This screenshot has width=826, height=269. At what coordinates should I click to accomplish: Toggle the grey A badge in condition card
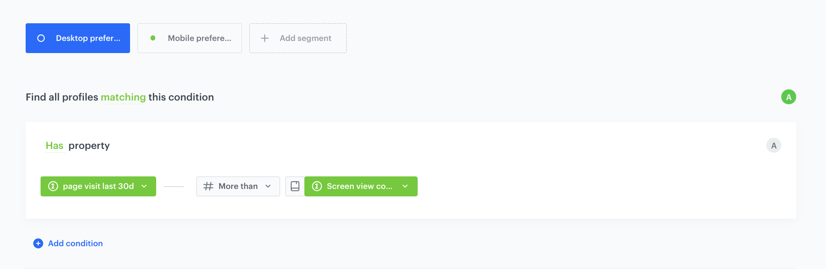click(774, 146)
